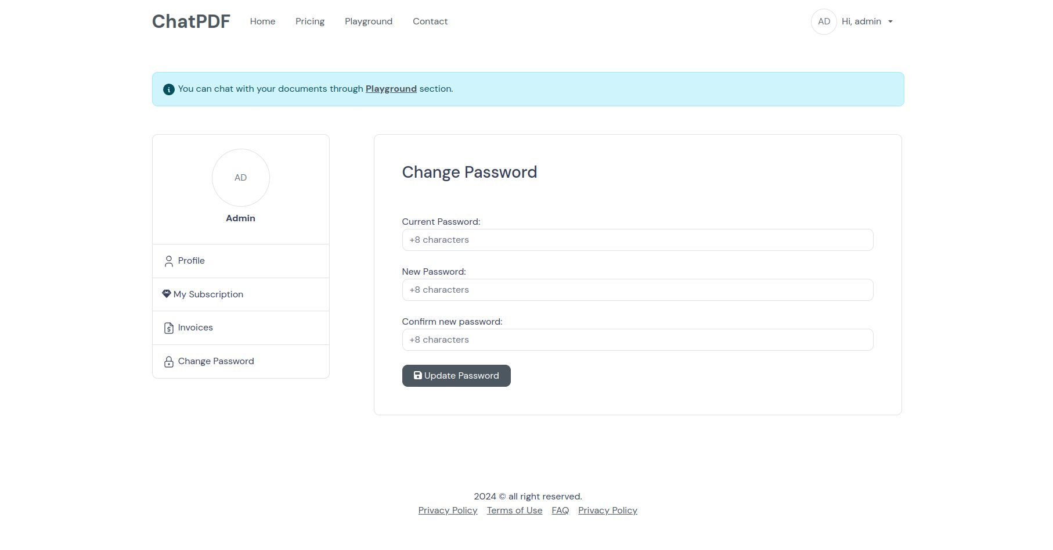This screenshot has width=1053, height=550.
Task: Open the Pricing page from navigation
Action: [x=310, y=21]
